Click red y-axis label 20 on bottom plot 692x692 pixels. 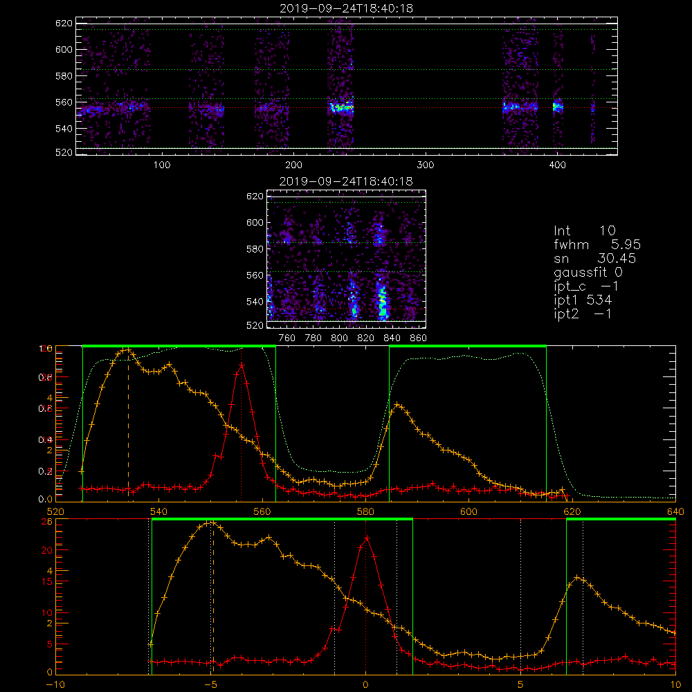tap(47, 551)
